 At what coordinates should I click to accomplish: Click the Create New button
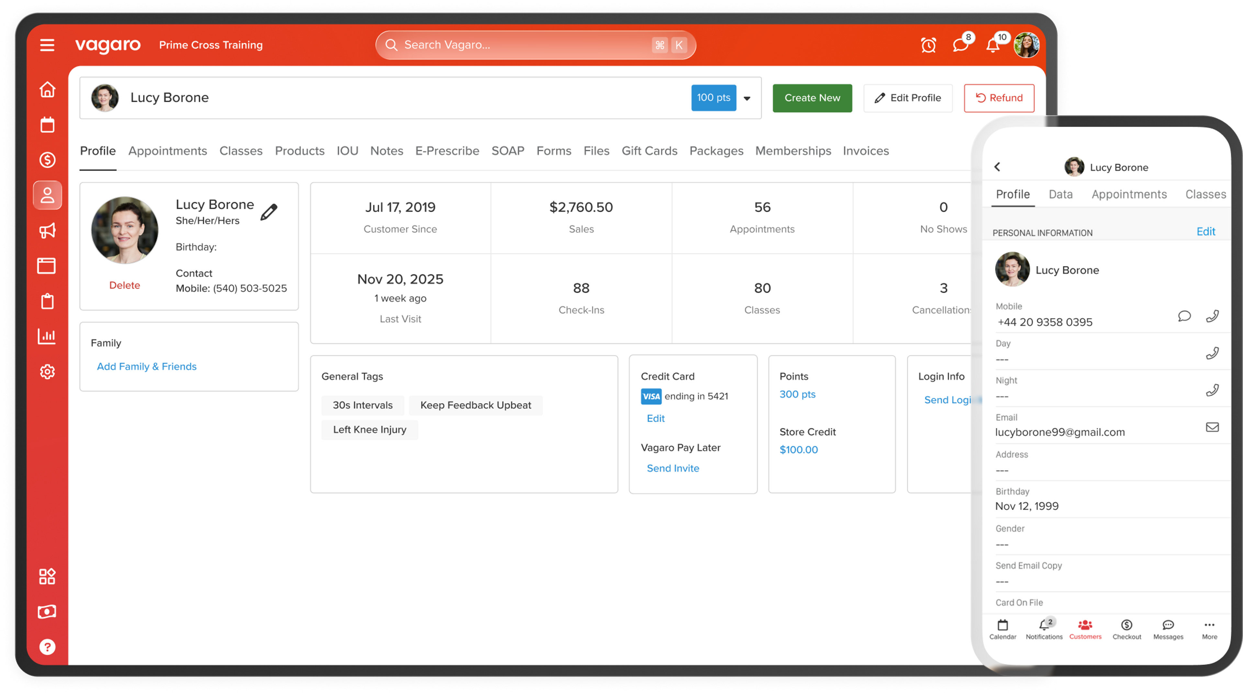(812, 98)
